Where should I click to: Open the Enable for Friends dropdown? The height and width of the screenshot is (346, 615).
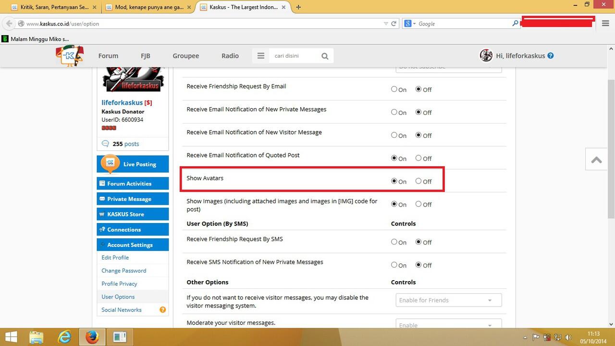(x=449, y=300)
